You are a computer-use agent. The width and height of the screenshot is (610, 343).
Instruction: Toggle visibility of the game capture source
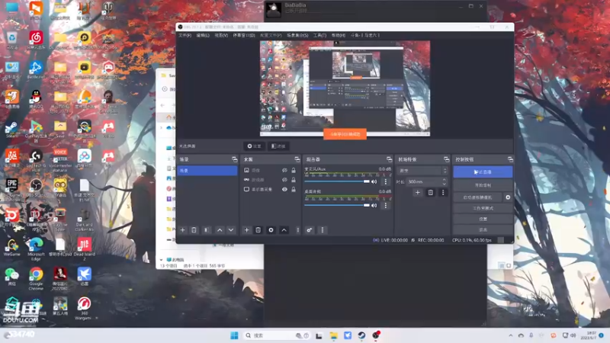[284, 180]
